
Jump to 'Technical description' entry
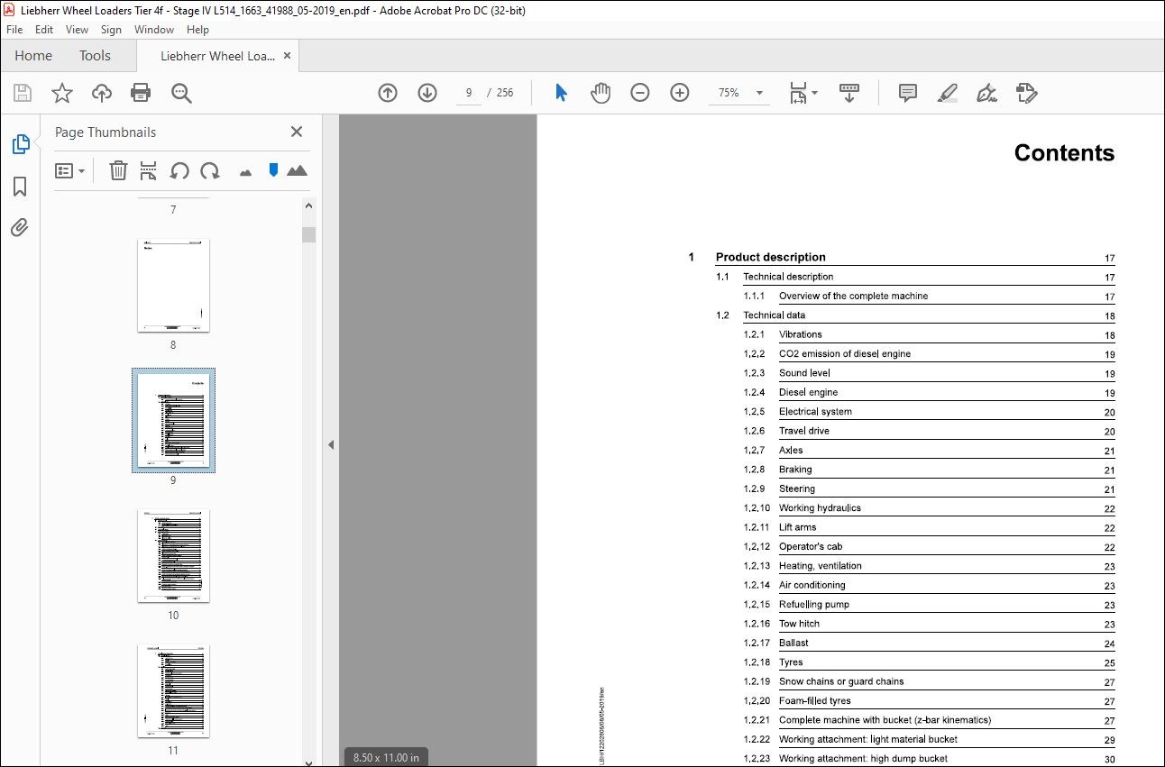(788, 277)
